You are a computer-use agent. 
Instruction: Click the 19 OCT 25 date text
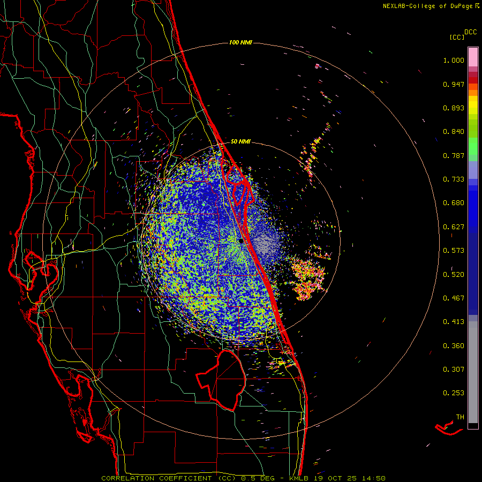335,478
